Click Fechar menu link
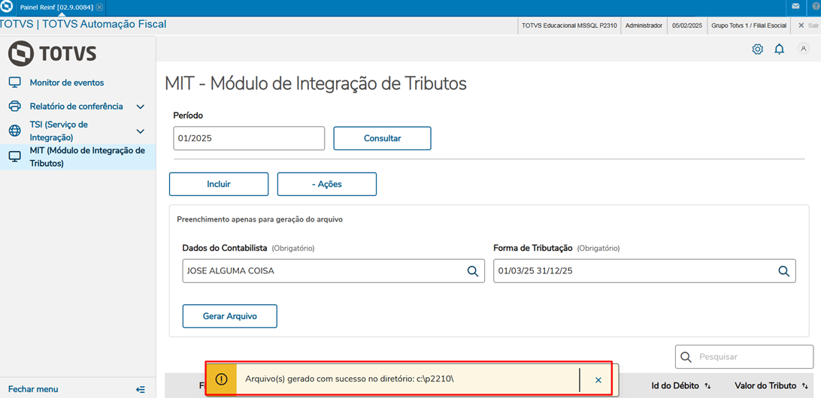The image size is (821, 398). (33, 389)
